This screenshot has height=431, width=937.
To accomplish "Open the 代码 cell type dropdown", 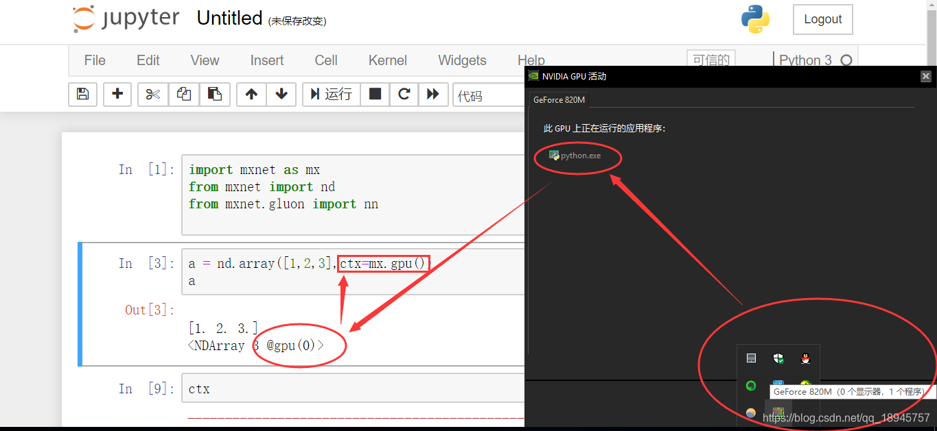I will tap(489, 95).
